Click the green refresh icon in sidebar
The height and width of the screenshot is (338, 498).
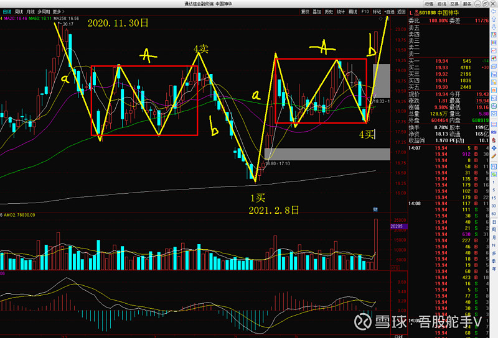pos(494,175)
